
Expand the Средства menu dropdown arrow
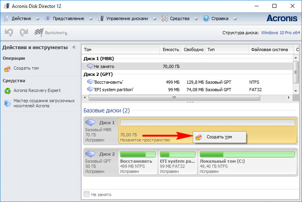coord(196,19)
